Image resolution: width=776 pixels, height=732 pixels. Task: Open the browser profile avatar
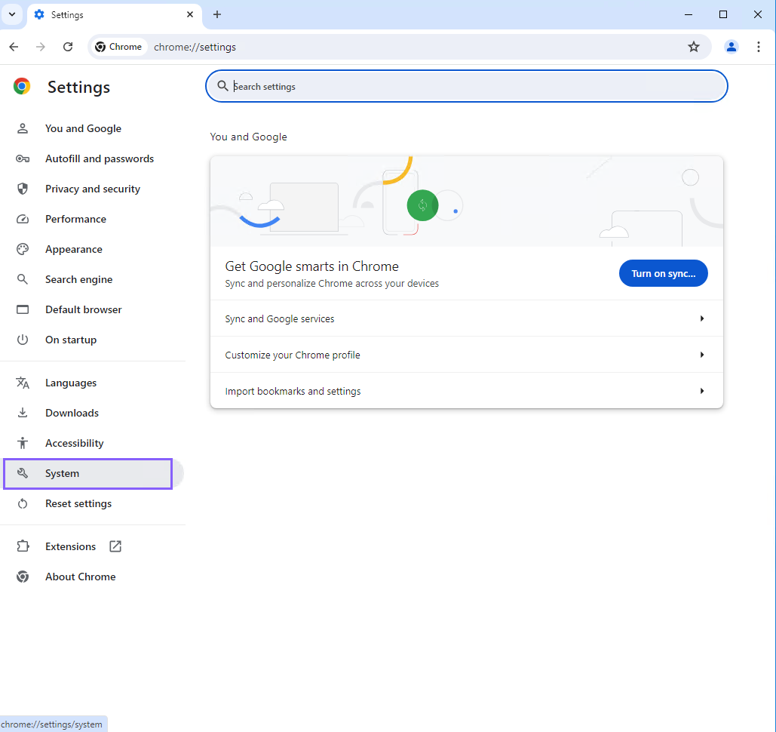(x=731, y=46)
